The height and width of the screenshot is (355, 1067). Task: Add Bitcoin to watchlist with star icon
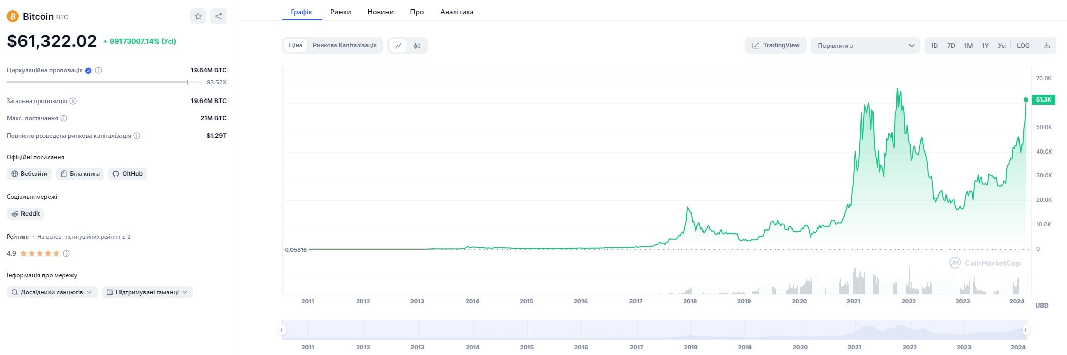click(x=198, y=16)
